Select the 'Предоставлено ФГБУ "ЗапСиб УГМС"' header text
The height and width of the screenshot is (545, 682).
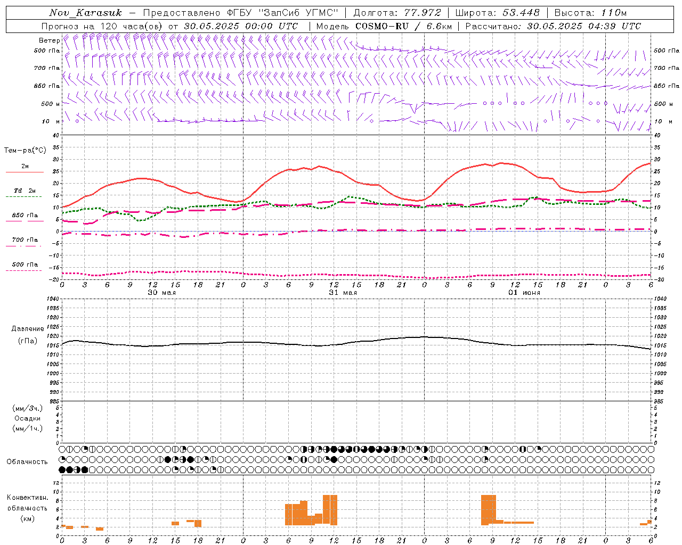[x=241, y=13]
